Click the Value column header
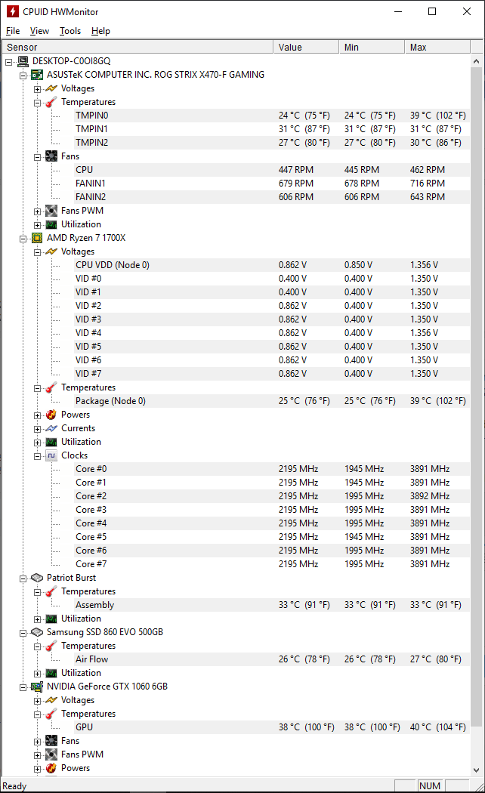Screen dimensions: 485x793 pyautogui.click(x=306, y=47)
